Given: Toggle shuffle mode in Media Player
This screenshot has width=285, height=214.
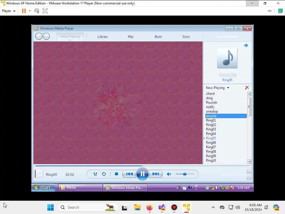Looking at the screenshot, I should [95, 174].
